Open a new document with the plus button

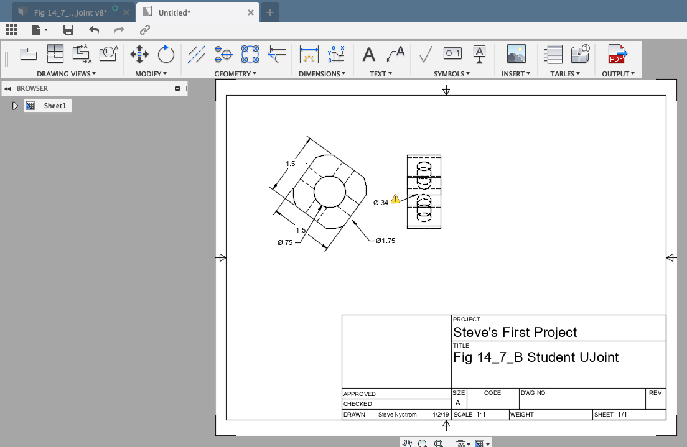pos(270,12)
